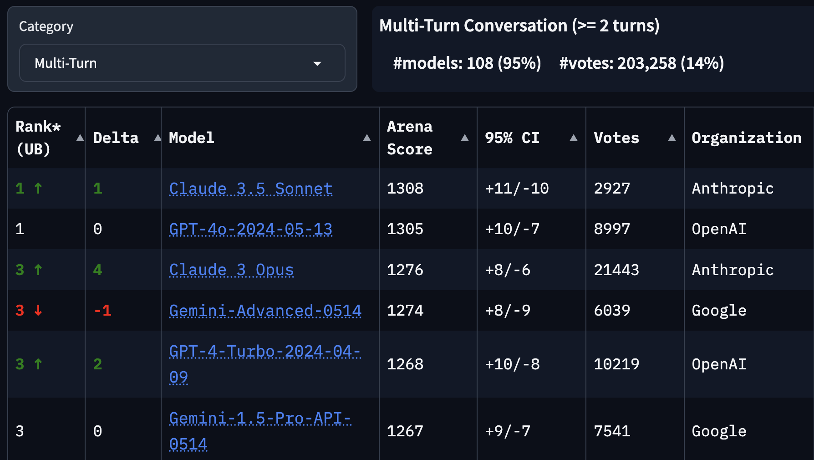Sort by Rank column arrow icon
This screenshot has width=814, height=460.
coord(80,138)
